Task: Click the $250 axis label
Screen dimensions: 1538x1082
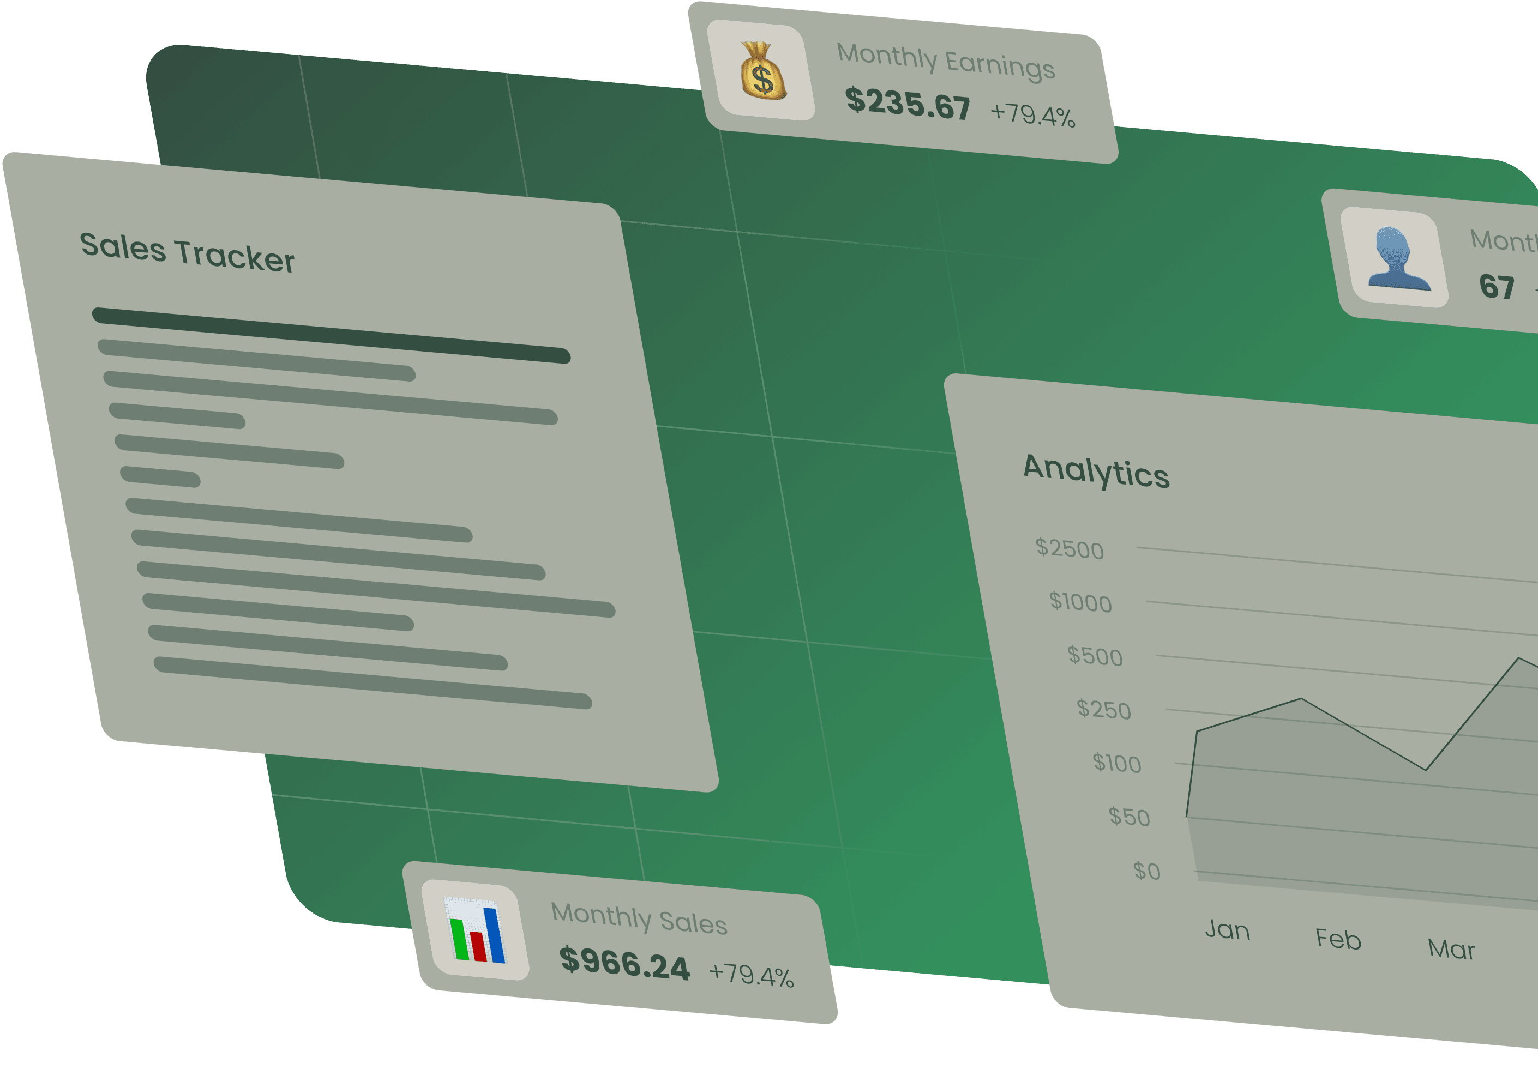Action: (x=1104, y=709)
